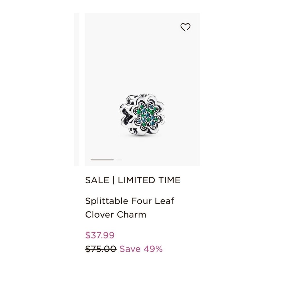The image size is (297, 297).
Task: Click the Save 49% discount text
Action: pyautogui.click(x=141, y=249)
